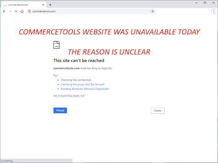Open 'Checking the proxy and the firewall' link
Screen dimensions: 218x163
[x=82, y=85]
